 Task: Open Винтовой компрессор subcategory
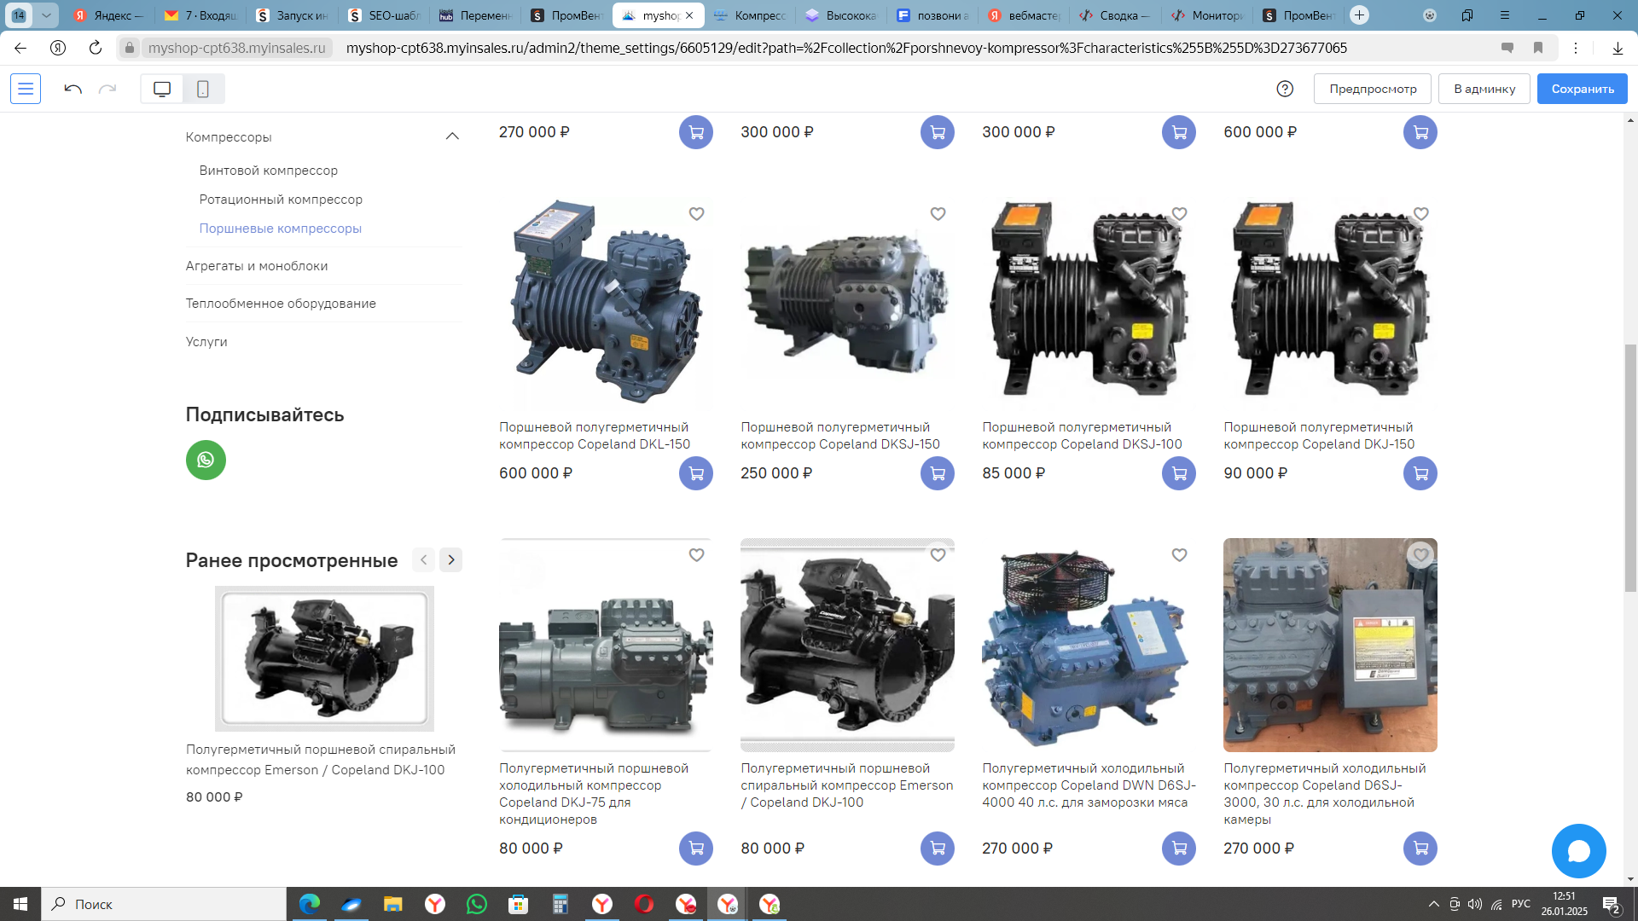pos(269,171)
